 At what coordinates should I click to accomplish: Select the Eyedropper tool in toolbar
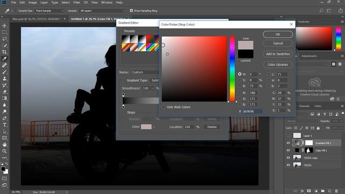point(4,59)
